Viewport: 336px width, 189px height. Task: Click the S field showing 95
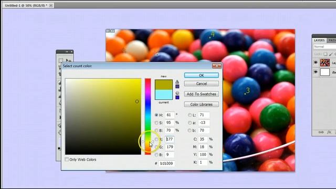[x=170, y=123]
